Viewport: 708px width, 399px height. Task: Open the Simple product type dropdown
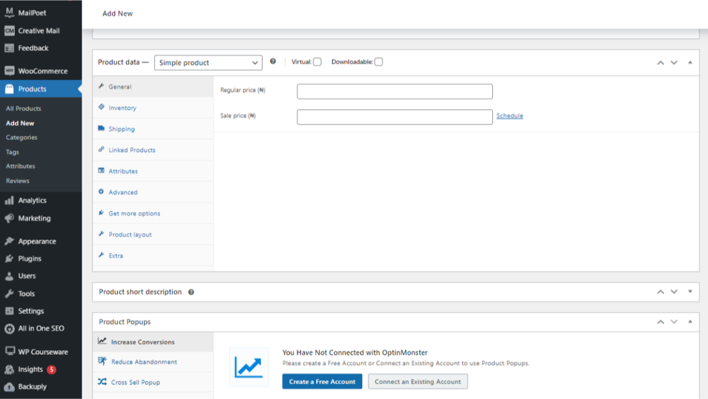point(208,63)
